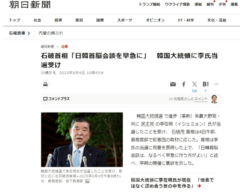Viewport: 240px width, 192px height.
Task: Open コメントプラス comment icon
Action: pyautogui.click(x=45, y=99)
